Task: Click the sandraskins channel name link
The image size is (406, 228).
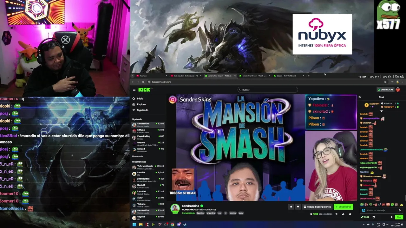Action: tap(190, 206)
